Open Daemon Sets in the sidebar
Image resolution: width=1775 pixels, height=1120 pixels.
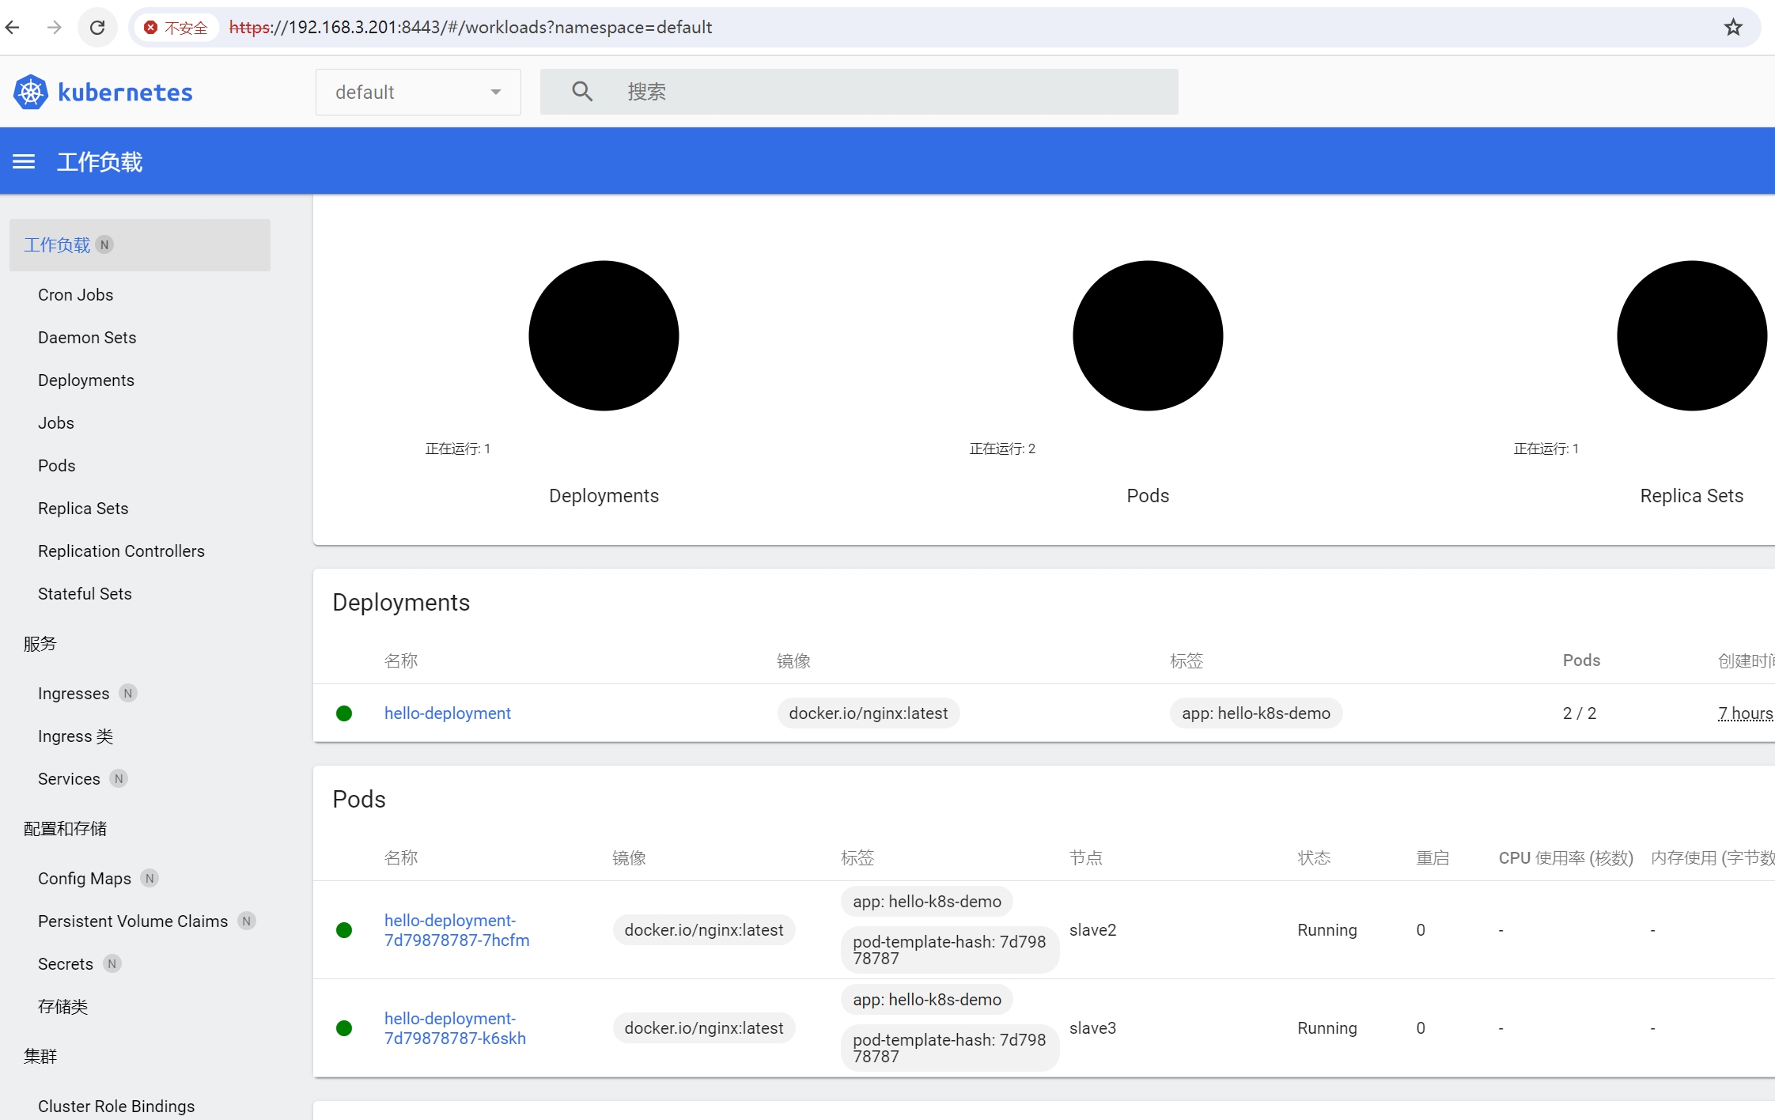pyautogui.click(x=87, y=338)
